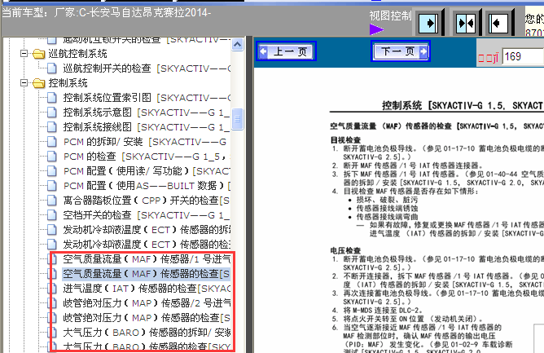Screen dimensions: 544x353
Task: Collapse the 巡航控制系统 folder
Action: tap(24, 54)
